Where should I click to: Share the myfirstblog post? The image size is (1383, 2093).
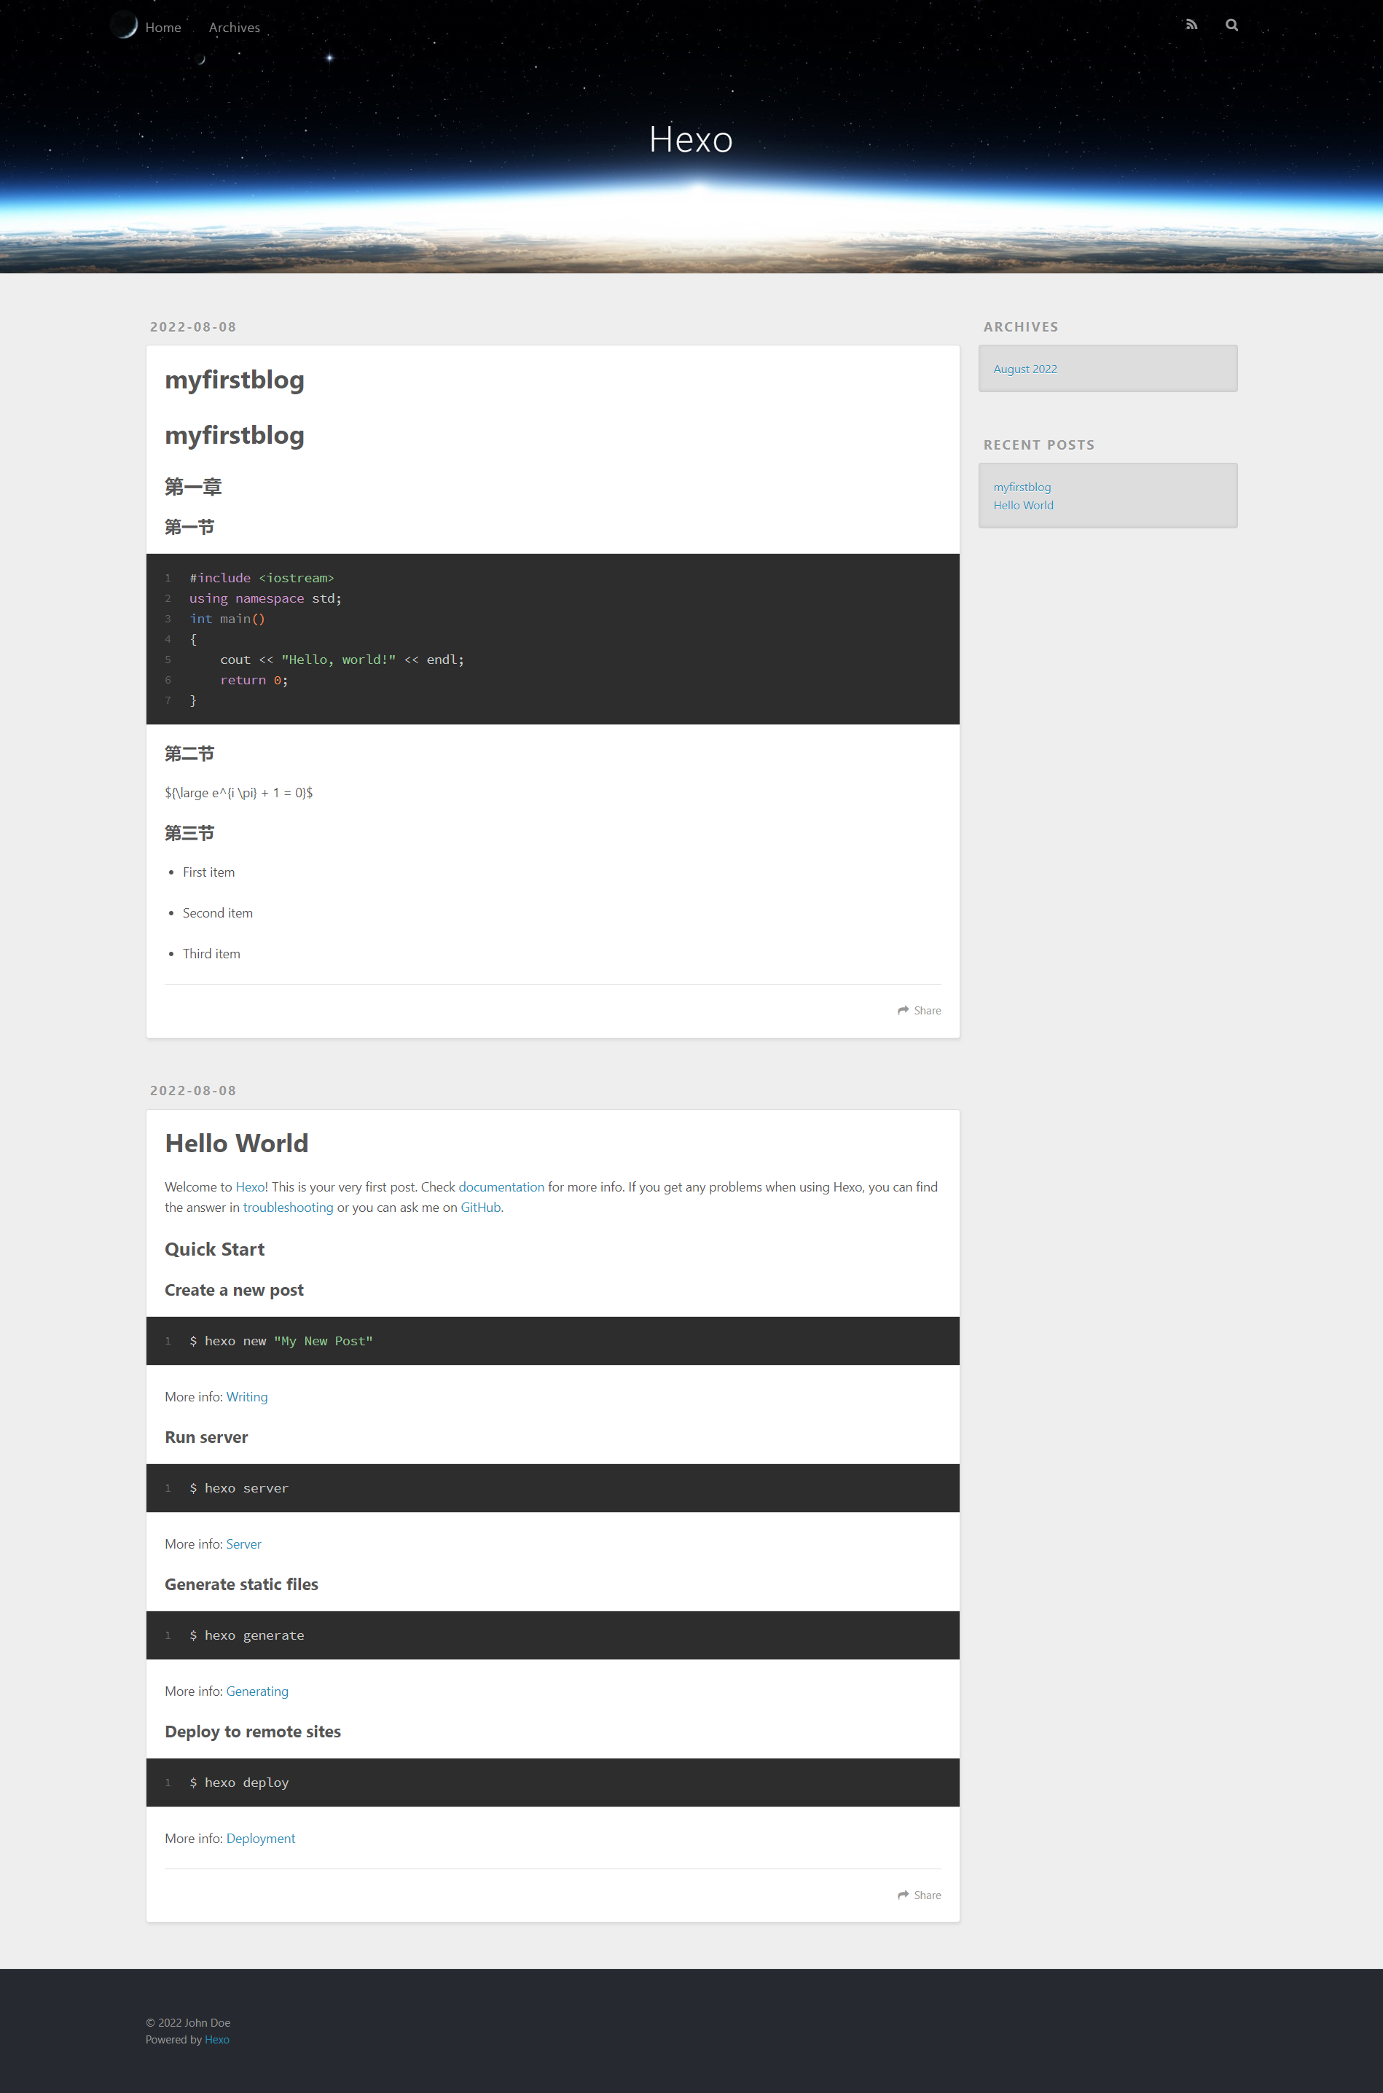coord(919,1010)
